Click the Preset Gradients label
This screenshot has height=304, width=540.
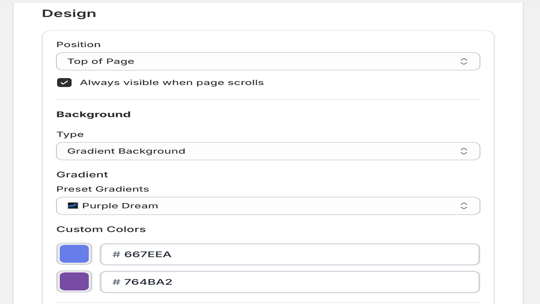click(x=103, y=189)
